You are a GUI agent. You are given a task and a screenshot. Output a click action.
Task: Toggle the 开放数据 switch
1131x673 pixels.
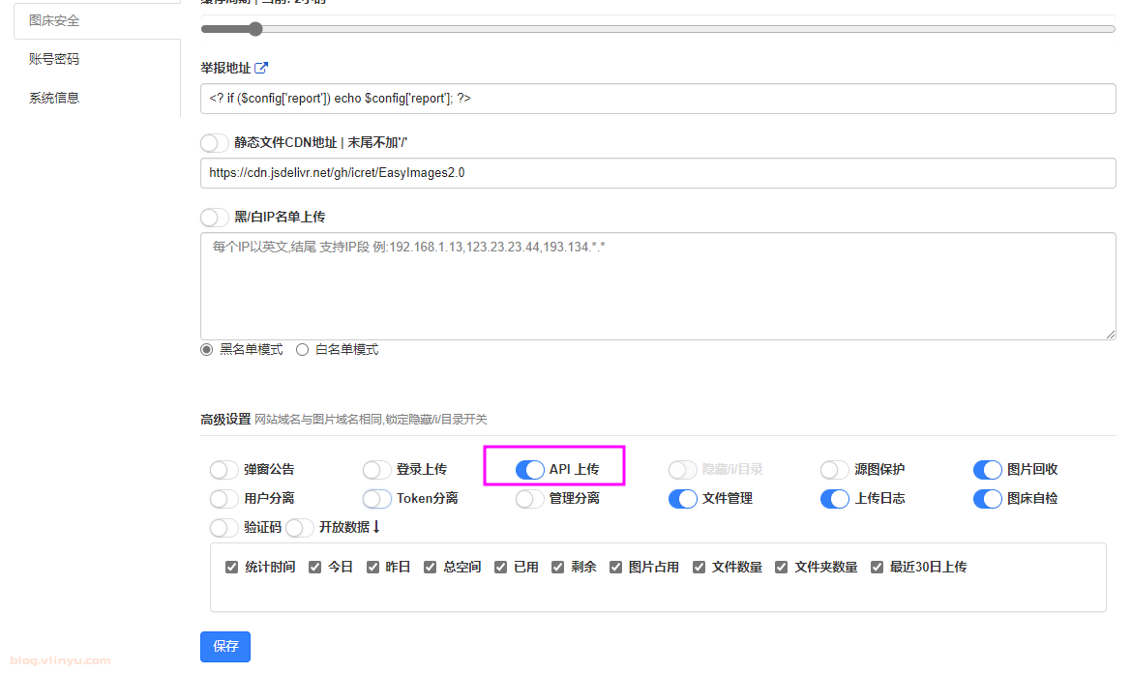[x=300, y=528]
